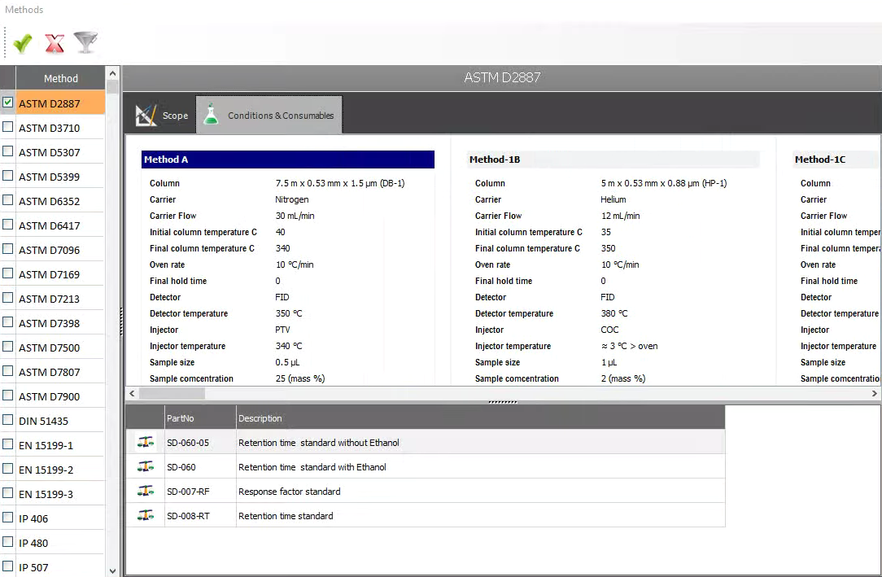Switch to the Scope tab

pos(174,116)
